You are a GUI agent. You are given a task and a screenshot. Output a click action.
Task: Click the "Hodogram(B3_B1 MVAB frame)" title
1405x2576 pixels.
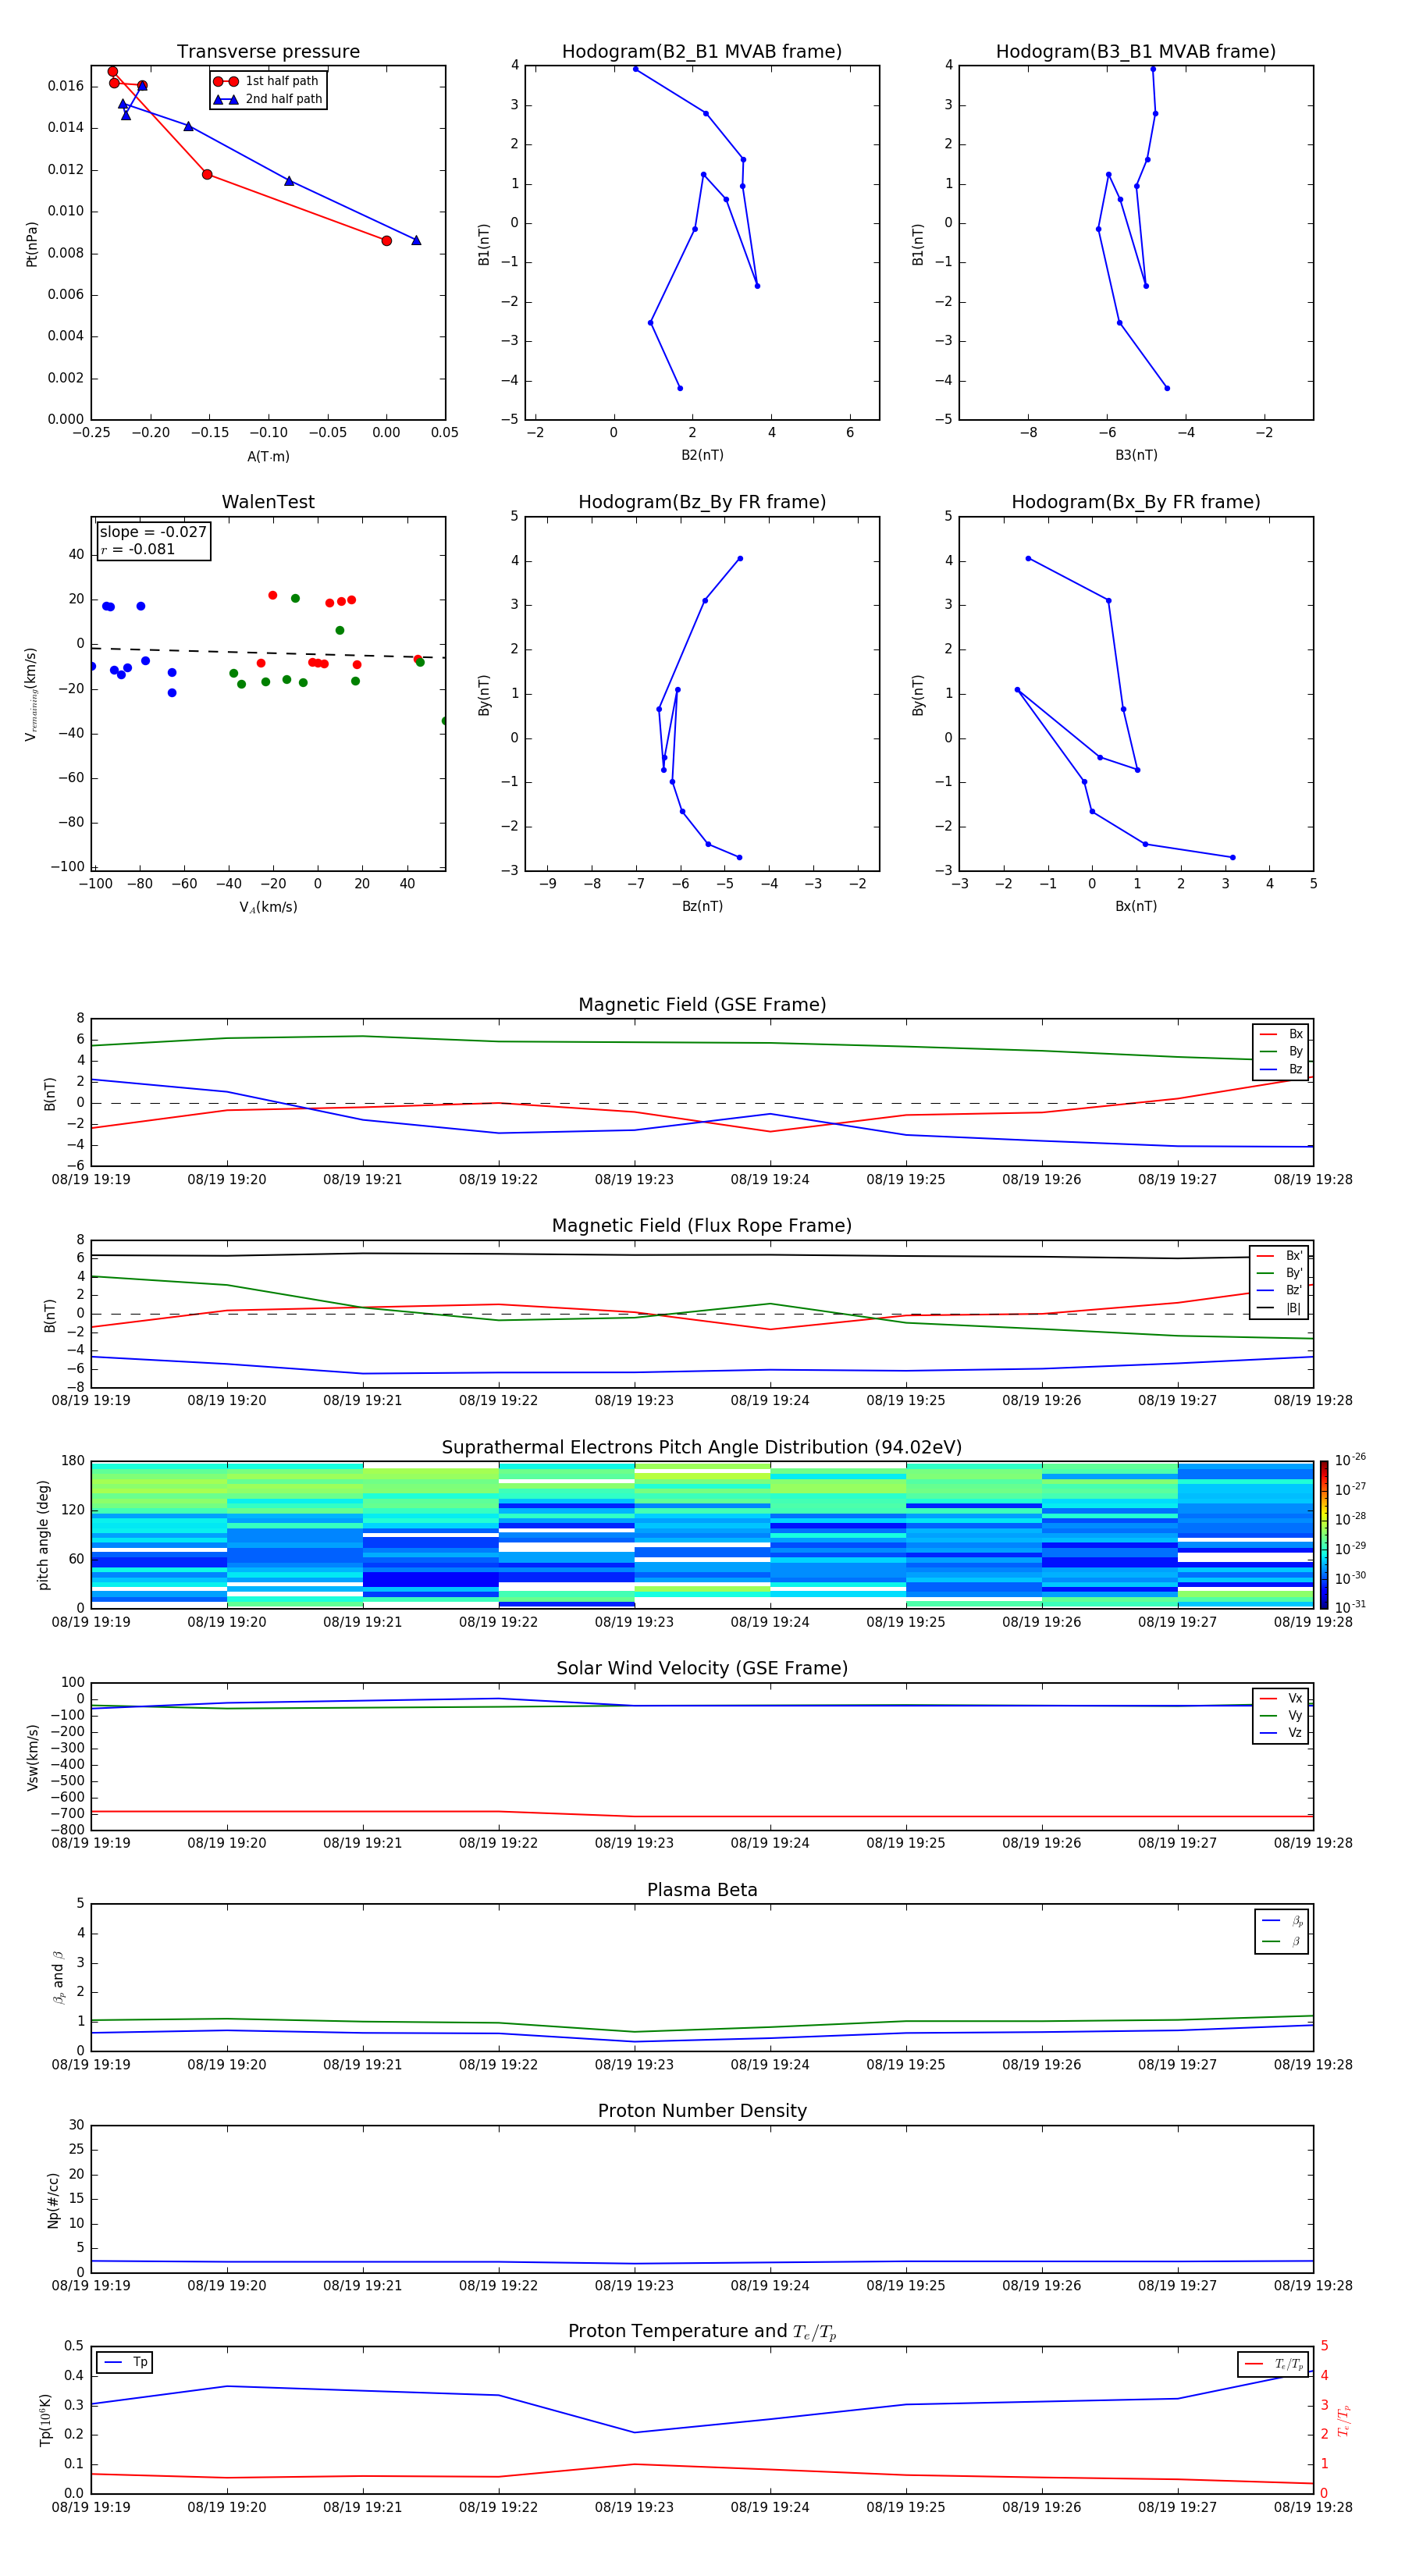coord(1136,51)
